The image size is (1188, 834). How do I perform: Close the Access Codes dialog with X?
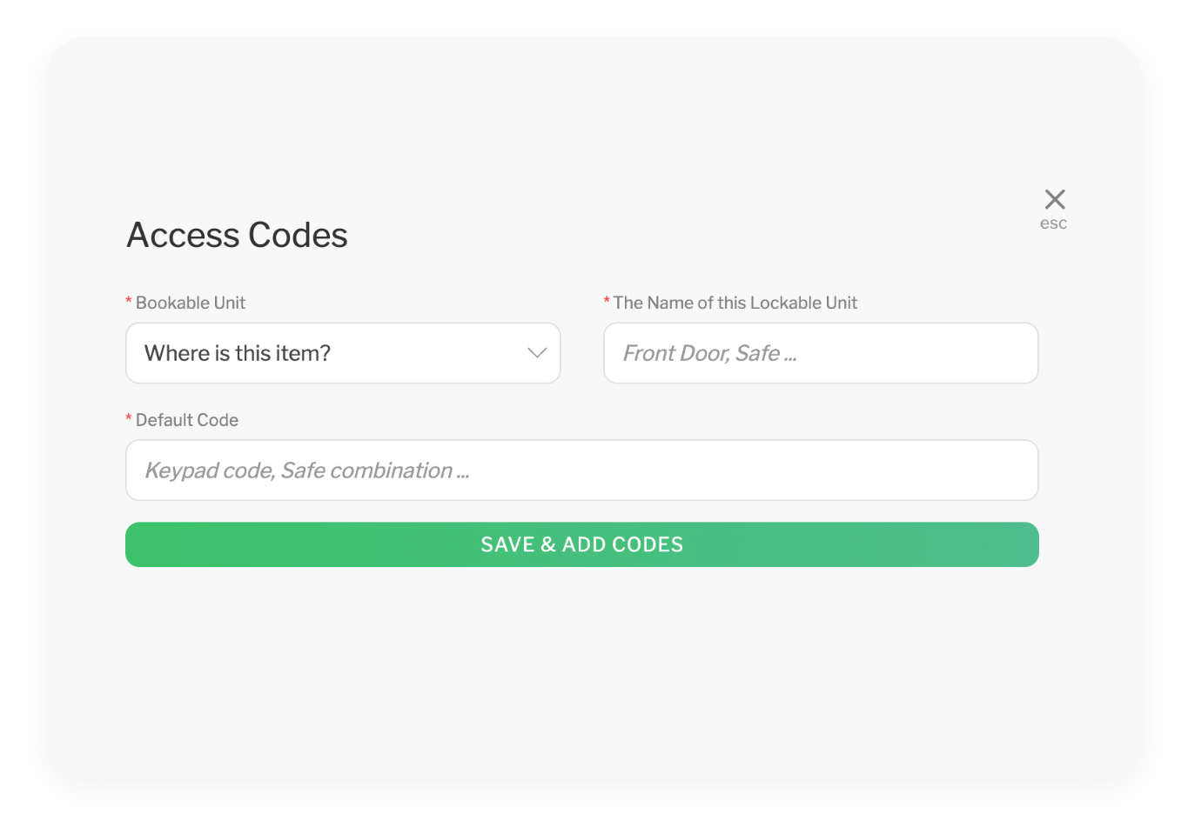pyautogui.click(x=1055, y=199)
